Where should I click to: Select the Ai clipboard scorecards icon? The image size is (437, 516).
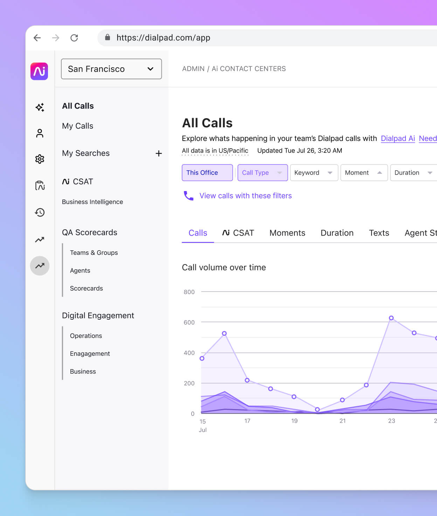(40, 186)
